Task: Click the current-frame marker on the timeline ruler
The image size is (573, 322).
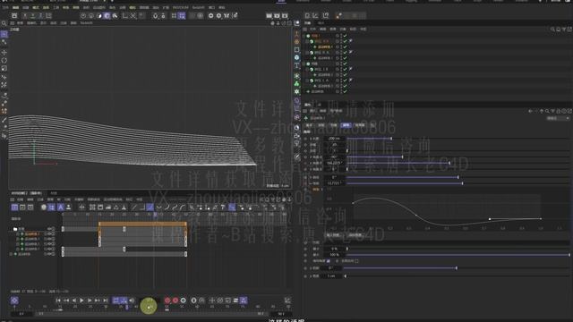Action: 155,215
